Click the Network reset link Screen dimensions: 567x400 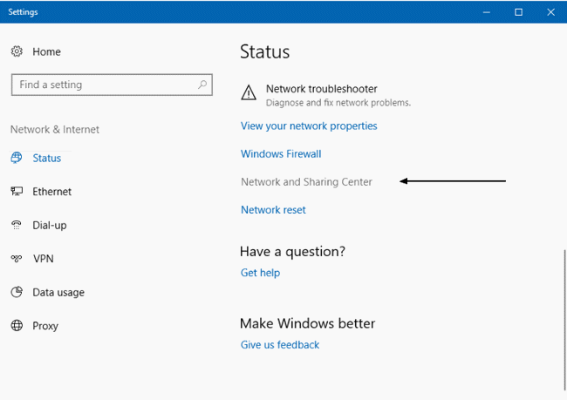pos(273,210)
